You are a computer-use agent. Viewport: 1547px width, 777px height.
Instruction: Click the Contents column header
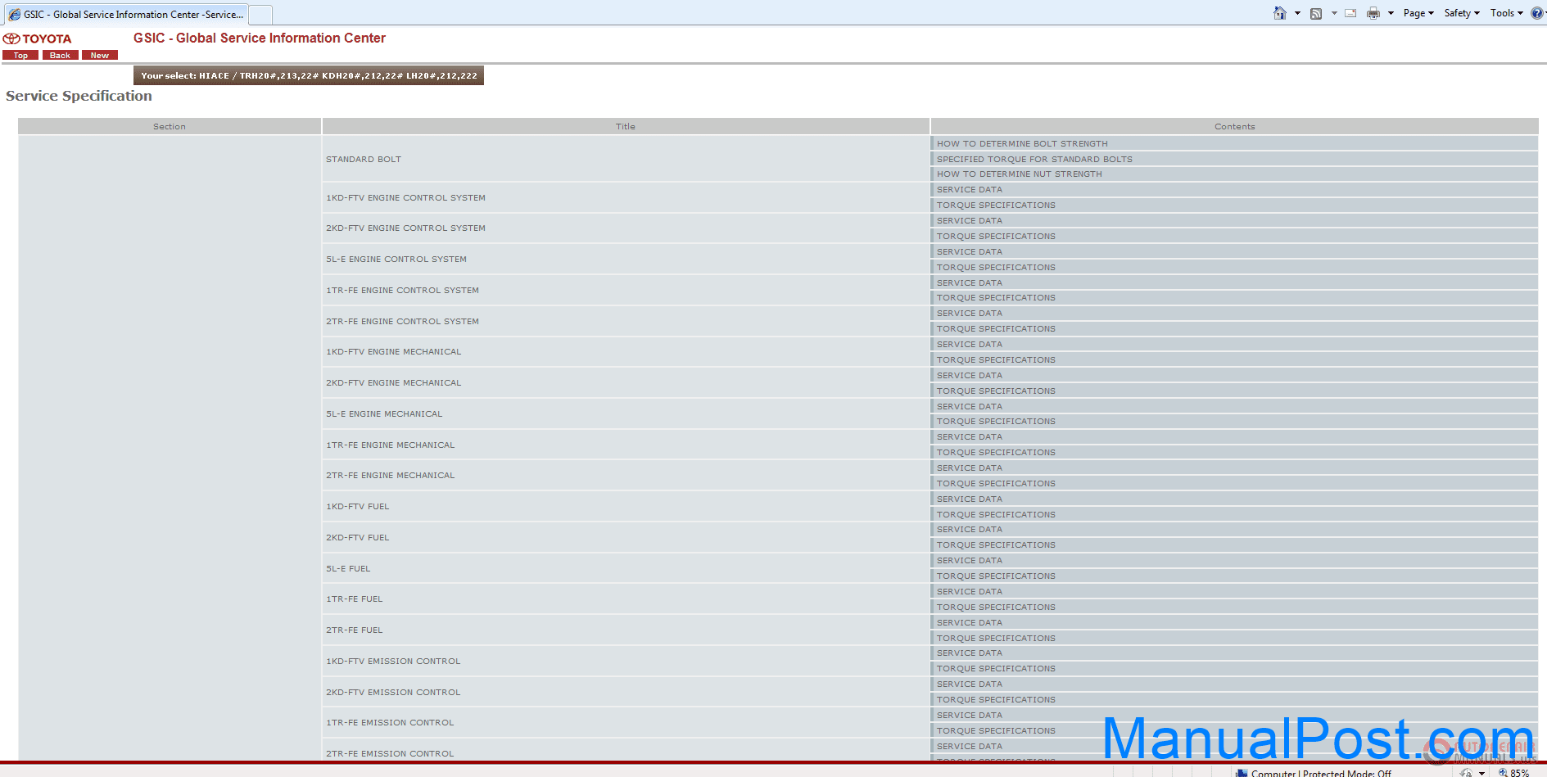(1235, 126)
